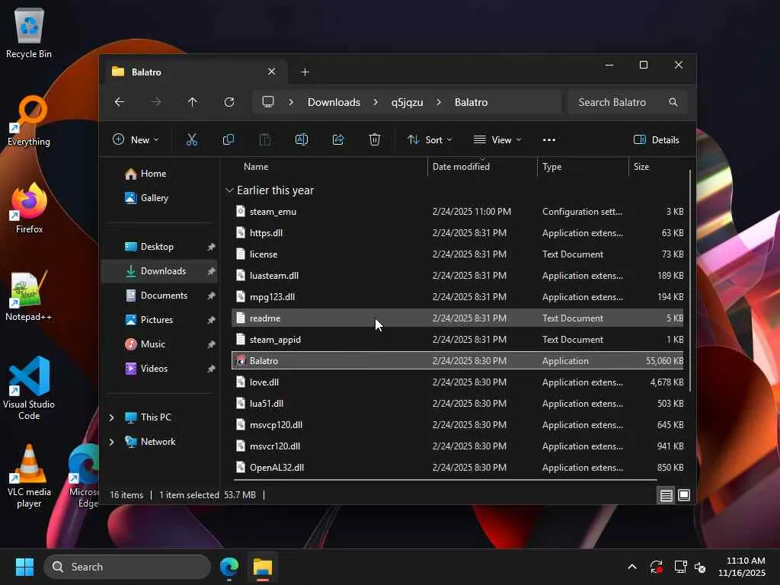
Task: Click the Delete trash can icon
Action: coord(375,140)
